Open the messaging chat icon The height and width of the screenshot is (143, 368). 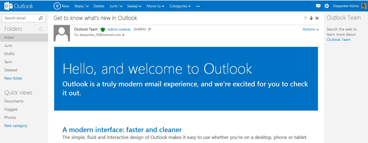coord(318,6)
